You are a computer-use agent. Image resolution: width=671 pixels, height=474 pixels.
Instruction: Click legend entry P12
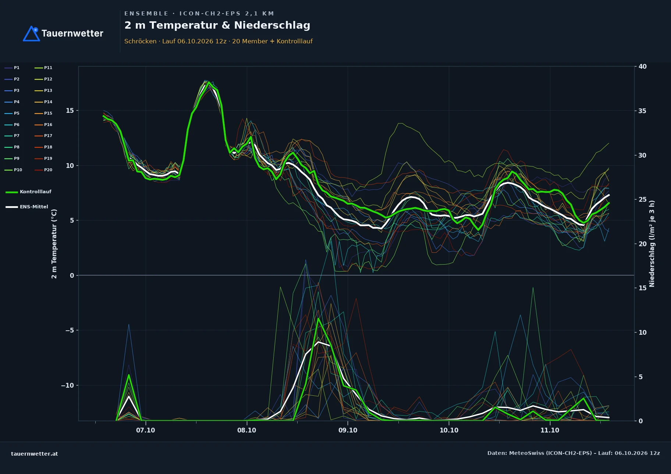tap(43, 79)
